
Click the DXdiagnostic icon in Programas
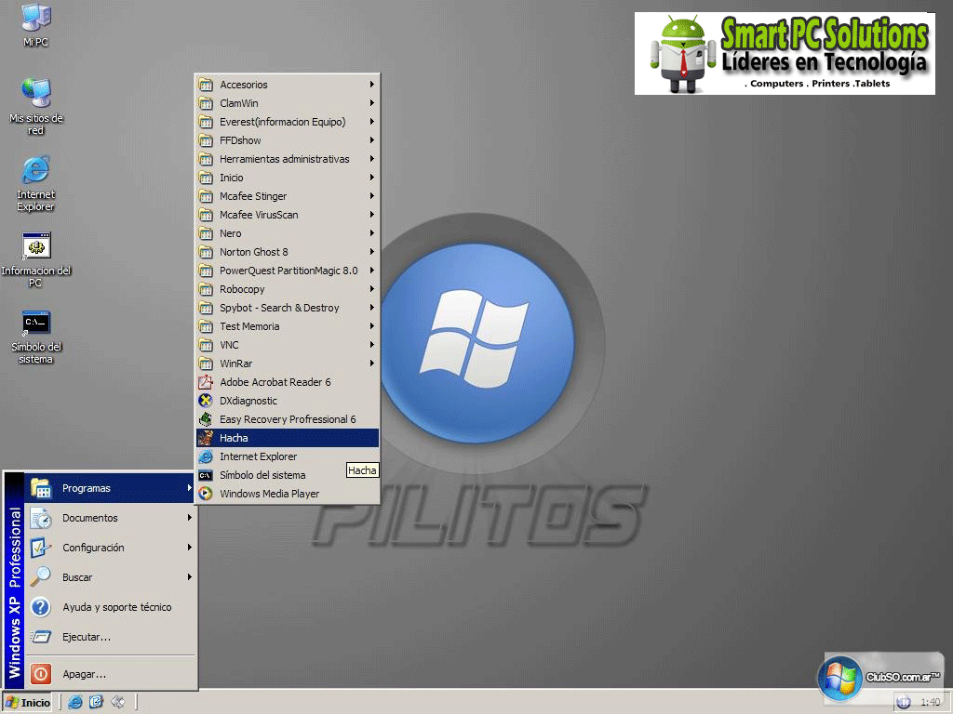click(206, 401)
